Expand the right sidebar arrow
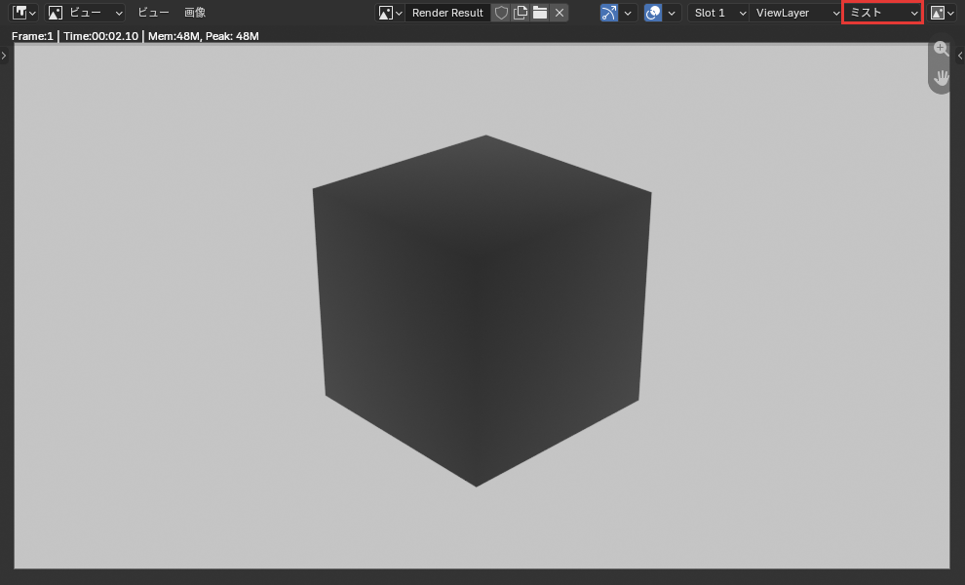 pyautogui.click(x=960, y=56)
